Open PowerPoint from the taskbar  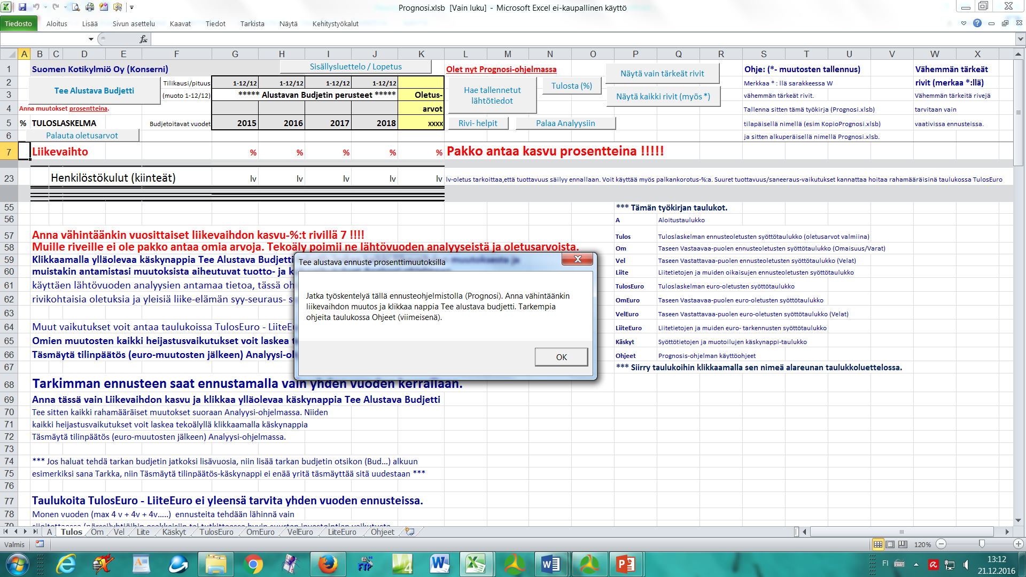(625, 564)
